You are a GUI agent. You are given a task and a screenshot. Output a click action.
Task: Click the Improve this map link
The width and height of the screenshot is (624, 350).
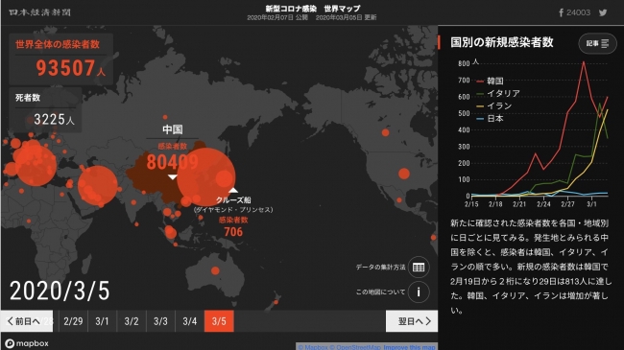click(x=410, y=347)
